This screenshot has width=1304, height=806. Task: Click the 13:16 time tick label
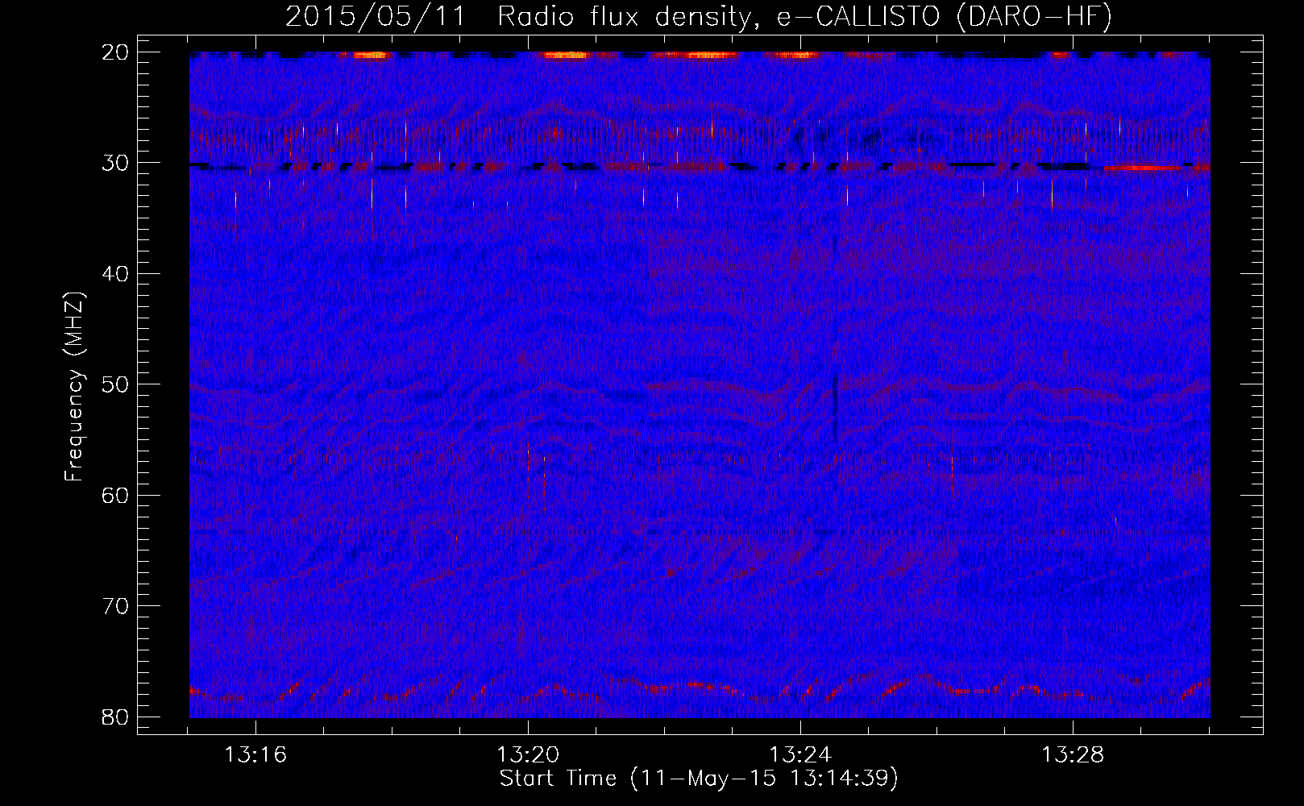[x=255, y=755]
